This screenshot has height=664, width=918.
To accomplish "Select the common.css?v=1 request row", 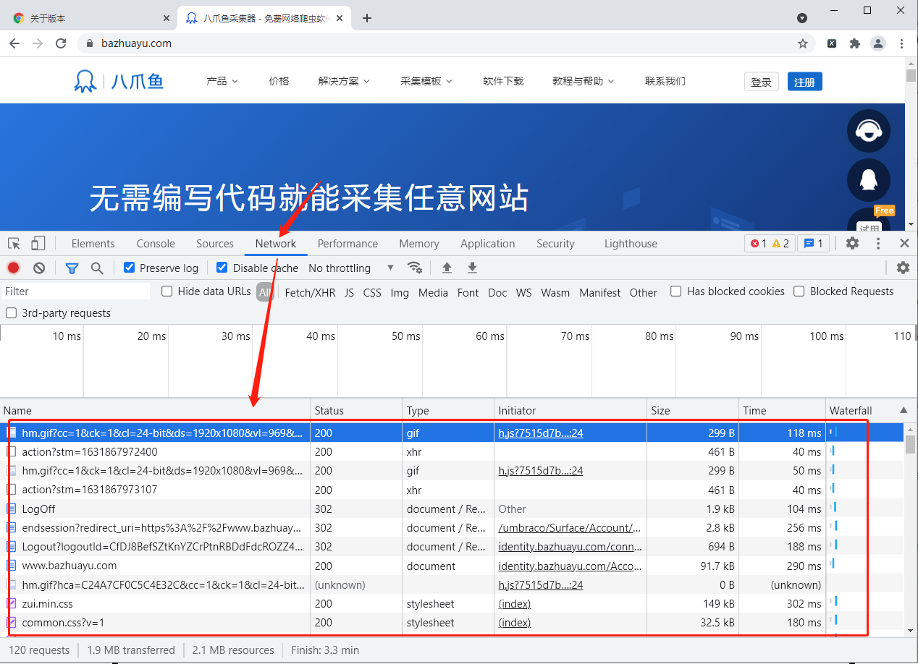I will pyautogui.click(x=452, y=622).
